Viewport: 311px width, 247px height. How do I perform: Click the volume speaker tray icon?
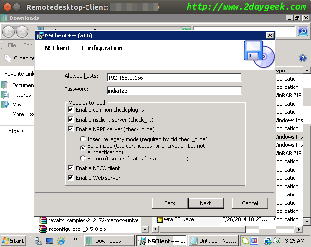[x=276, y=241]
